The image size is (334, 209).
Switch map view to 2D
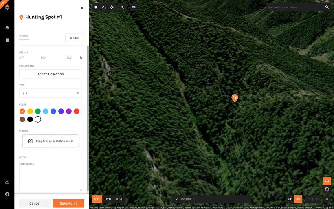click(290, 199)
